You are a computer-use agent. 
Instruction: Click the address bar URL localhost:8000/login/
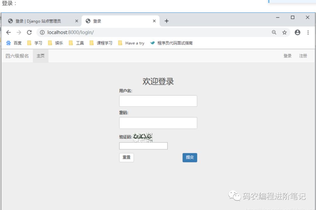(x=71, y=32)
